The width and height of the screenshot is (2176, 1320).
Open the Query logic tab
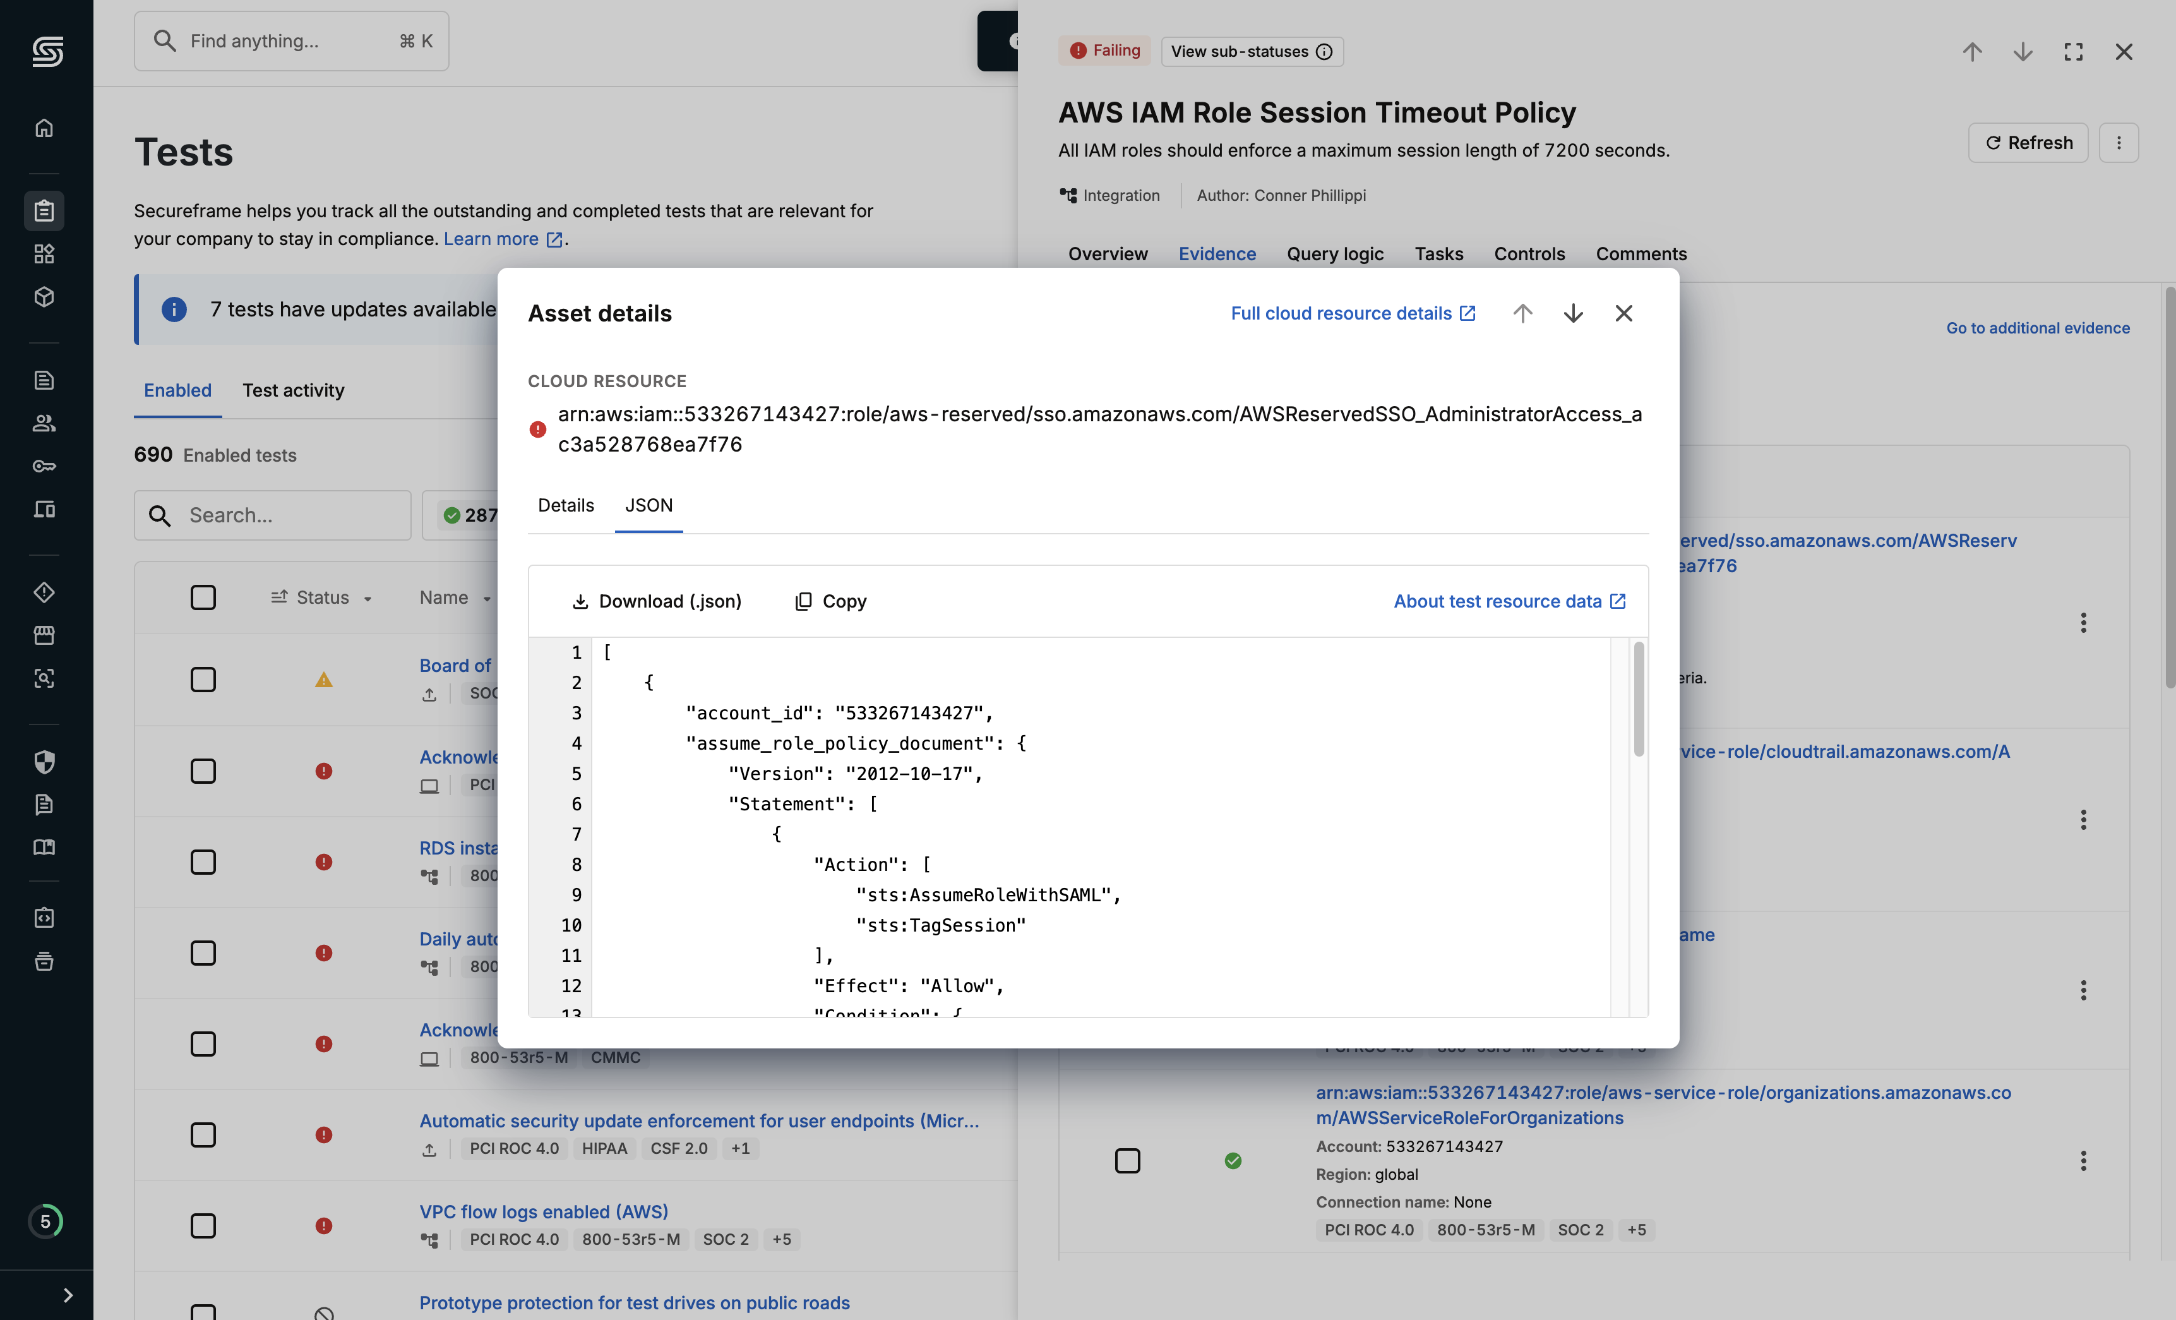pos(1334,253)
